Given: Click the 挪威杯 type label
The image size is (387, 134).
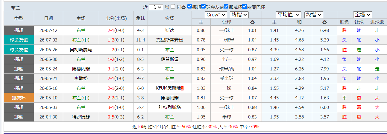Looking at the screenshot, I should pos(19,98).
